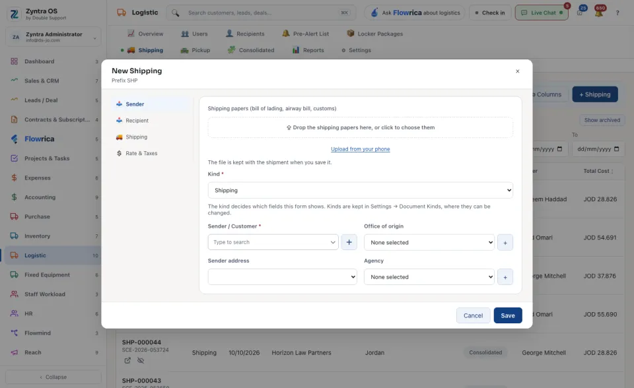Open the Reports tab
Viewport: 634px width, 388px height.
(308, 50)
